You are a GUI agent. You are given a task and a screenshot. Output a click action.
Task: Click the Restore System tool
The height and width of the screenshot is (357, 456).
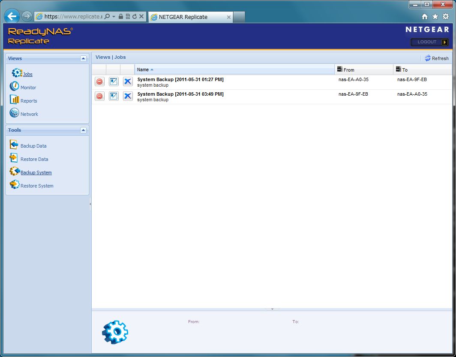click(36, 186)
